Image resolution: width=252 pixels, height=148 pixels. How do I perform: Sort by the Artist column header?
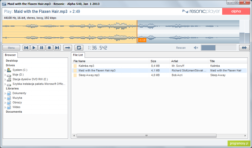coord(189,61)
